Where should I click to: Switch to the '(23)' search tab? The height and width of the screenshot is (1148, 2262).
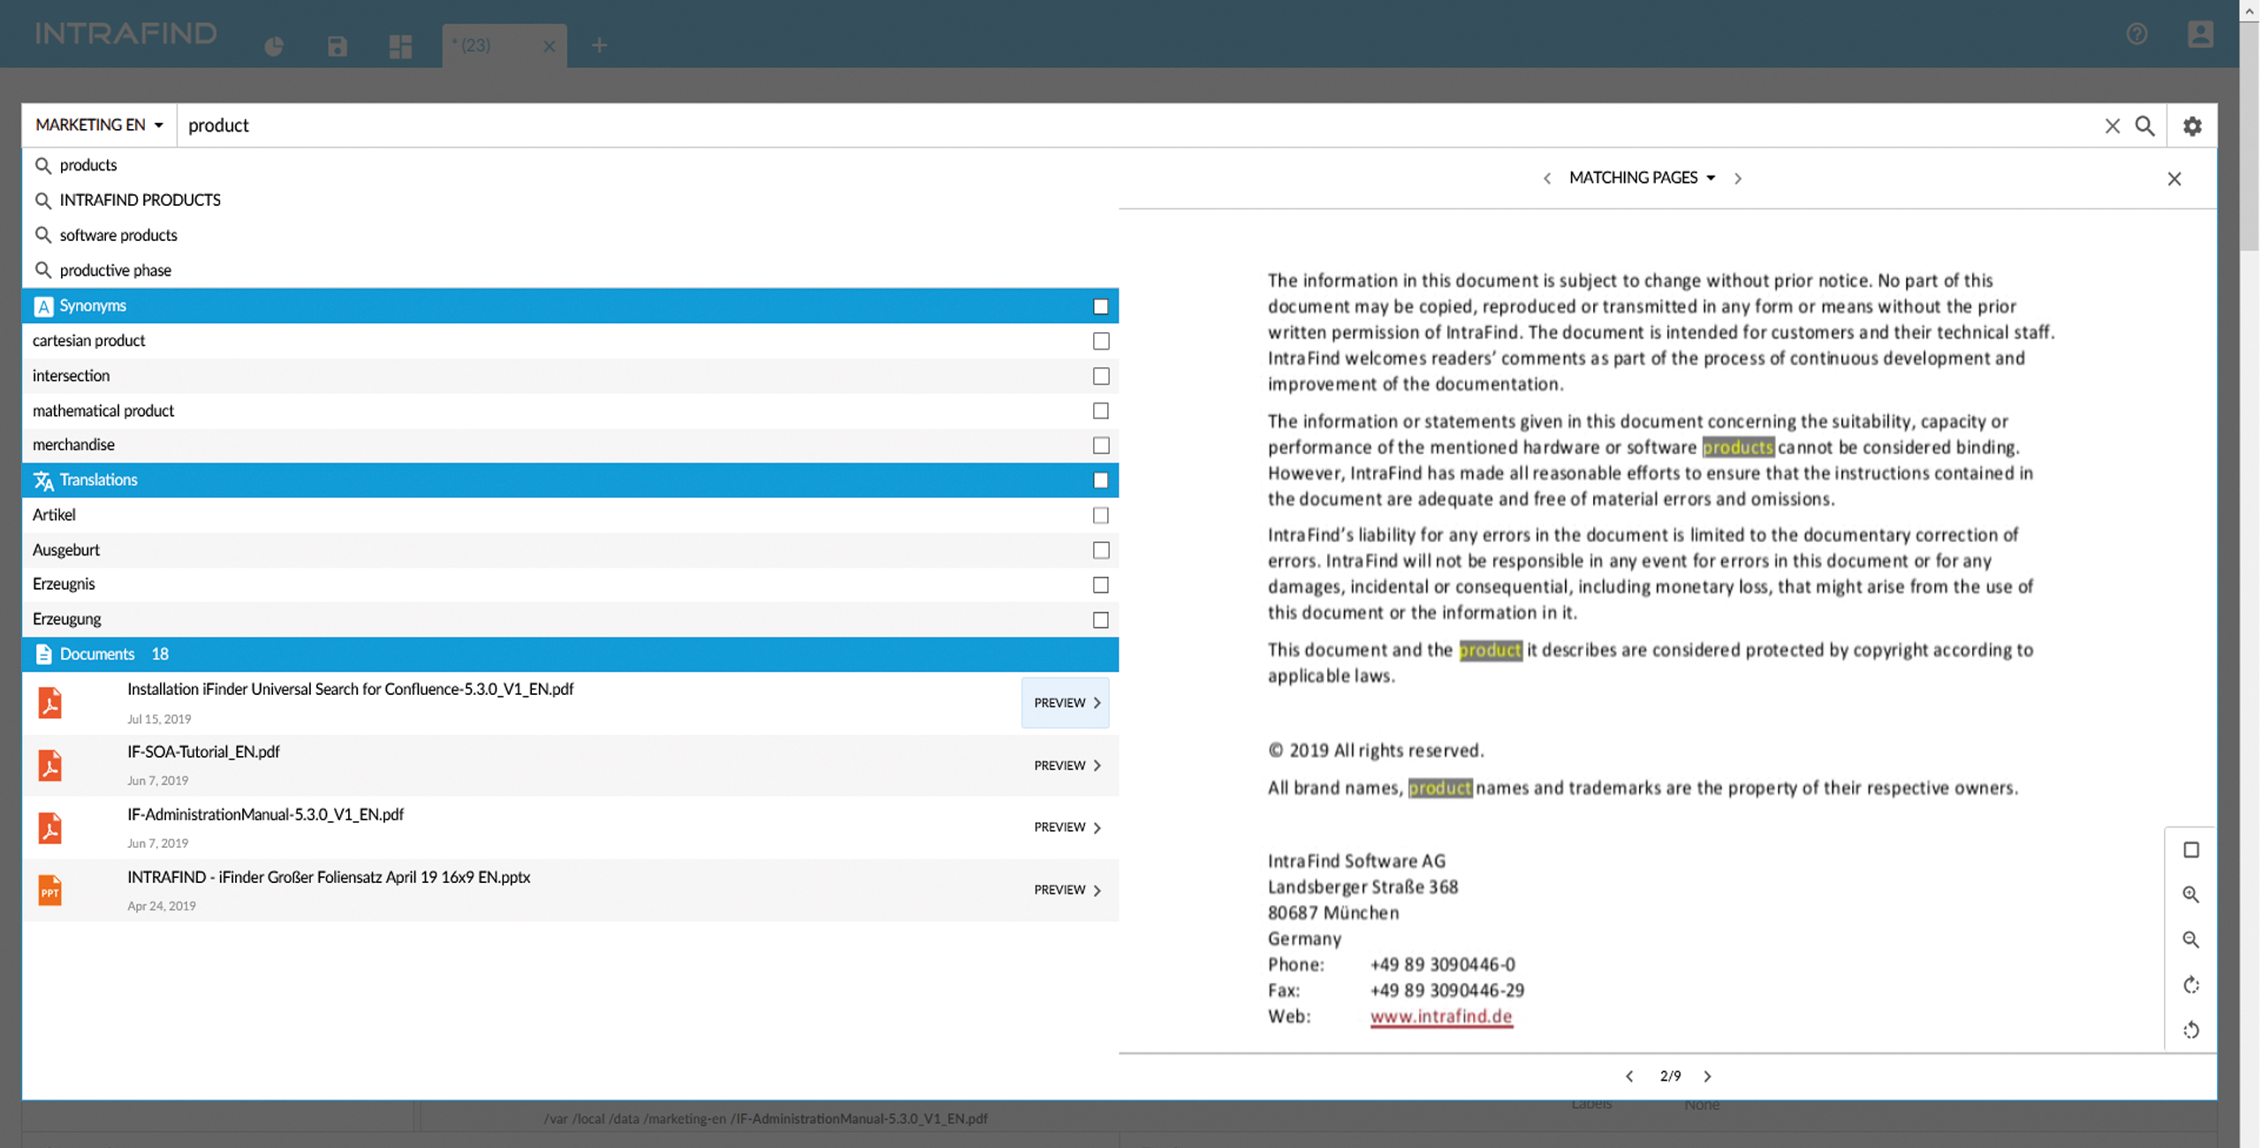point(473,45)
